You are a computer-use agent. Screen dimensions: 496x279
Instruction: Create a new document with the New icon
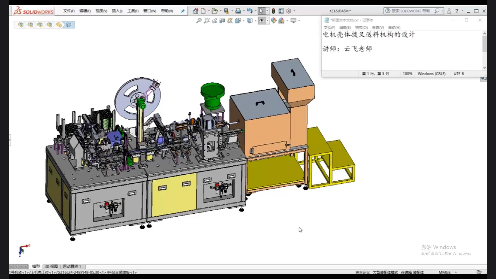[x=203, y=11]
